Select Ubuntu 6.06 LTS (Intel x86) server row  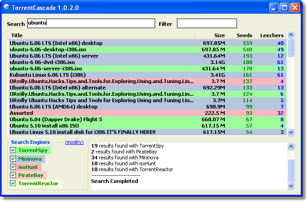click(148, 56)
